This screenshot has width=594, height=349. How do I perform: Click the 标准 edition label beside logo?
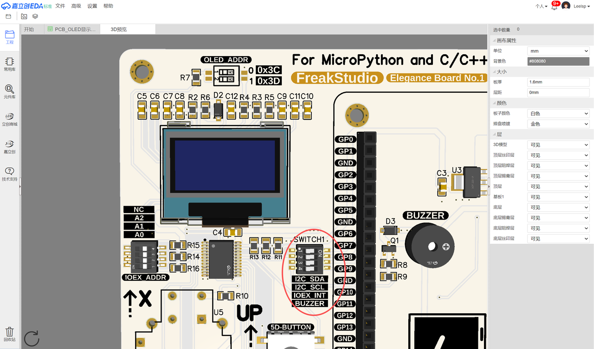click(48, 6)
